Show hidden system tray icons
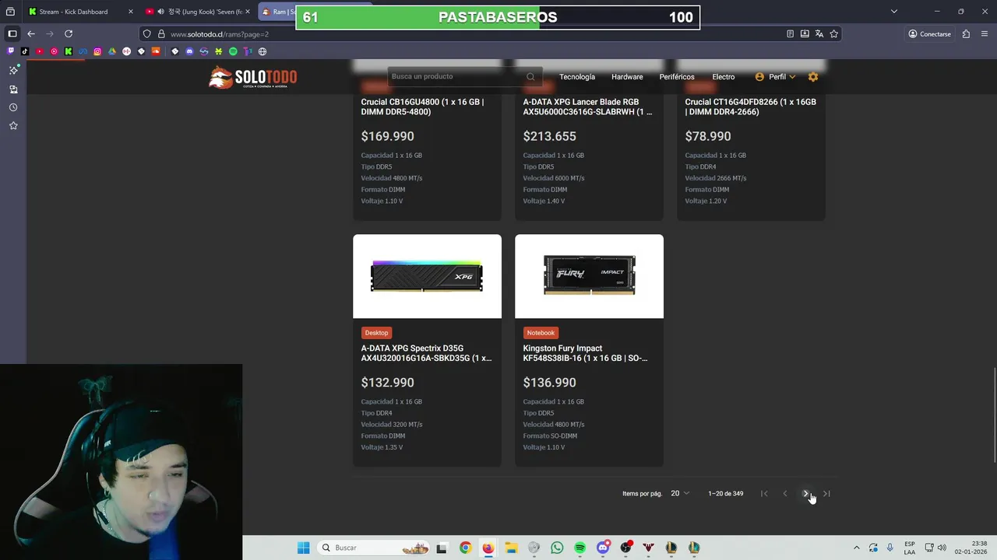 pyautogui.click(x=856, y=548)
